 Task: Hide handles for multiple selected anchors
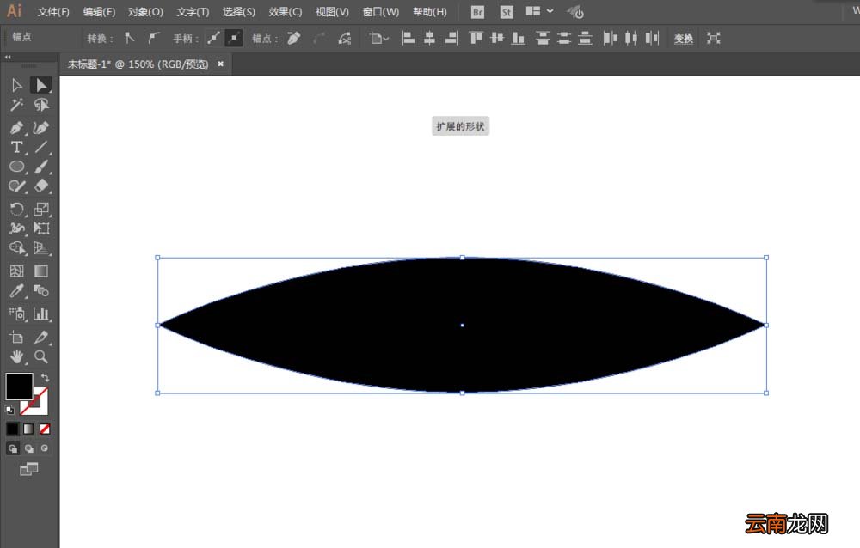(234, 38)
